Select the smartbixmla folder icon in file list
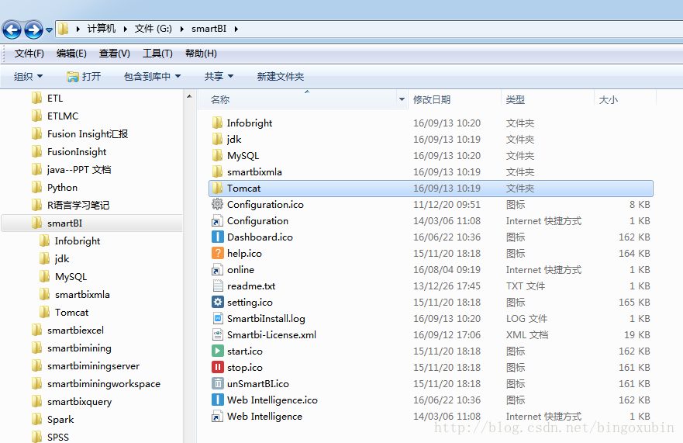Image resolution: width=683 pixels, height=443 pixels. pos(217,171)
